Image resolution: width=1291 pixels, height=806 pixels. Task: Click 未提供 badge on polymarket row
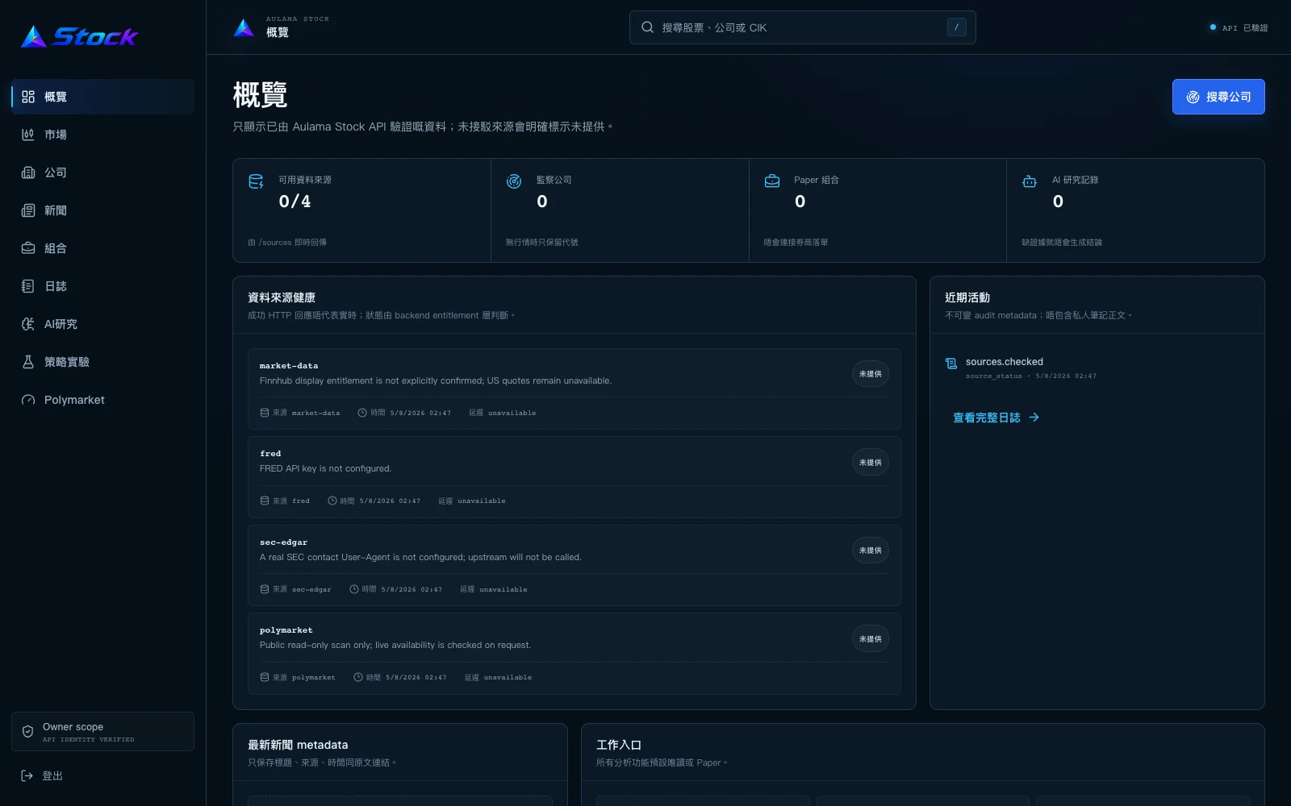[x=871, y=639]
